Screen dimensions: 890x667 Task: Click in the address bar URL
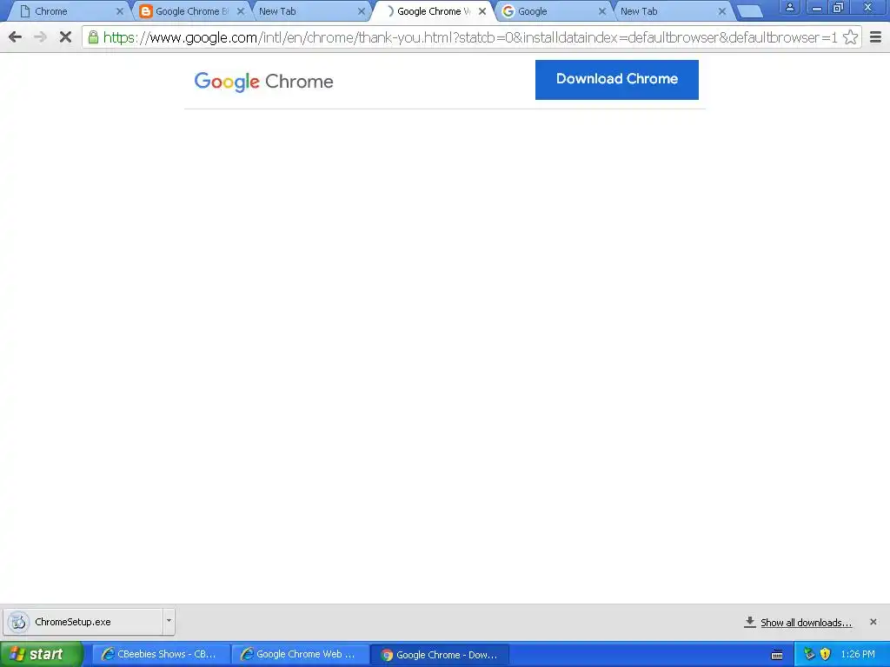pyautogui.click(x=470, y=37)
